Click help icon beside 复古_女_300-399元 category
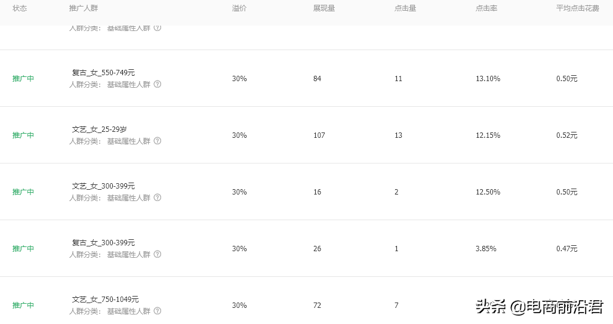The width and height of the screenshot is (613, 324). coord(158,254)
